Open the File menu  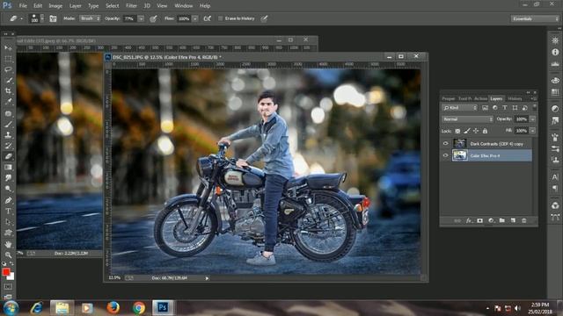23,6
